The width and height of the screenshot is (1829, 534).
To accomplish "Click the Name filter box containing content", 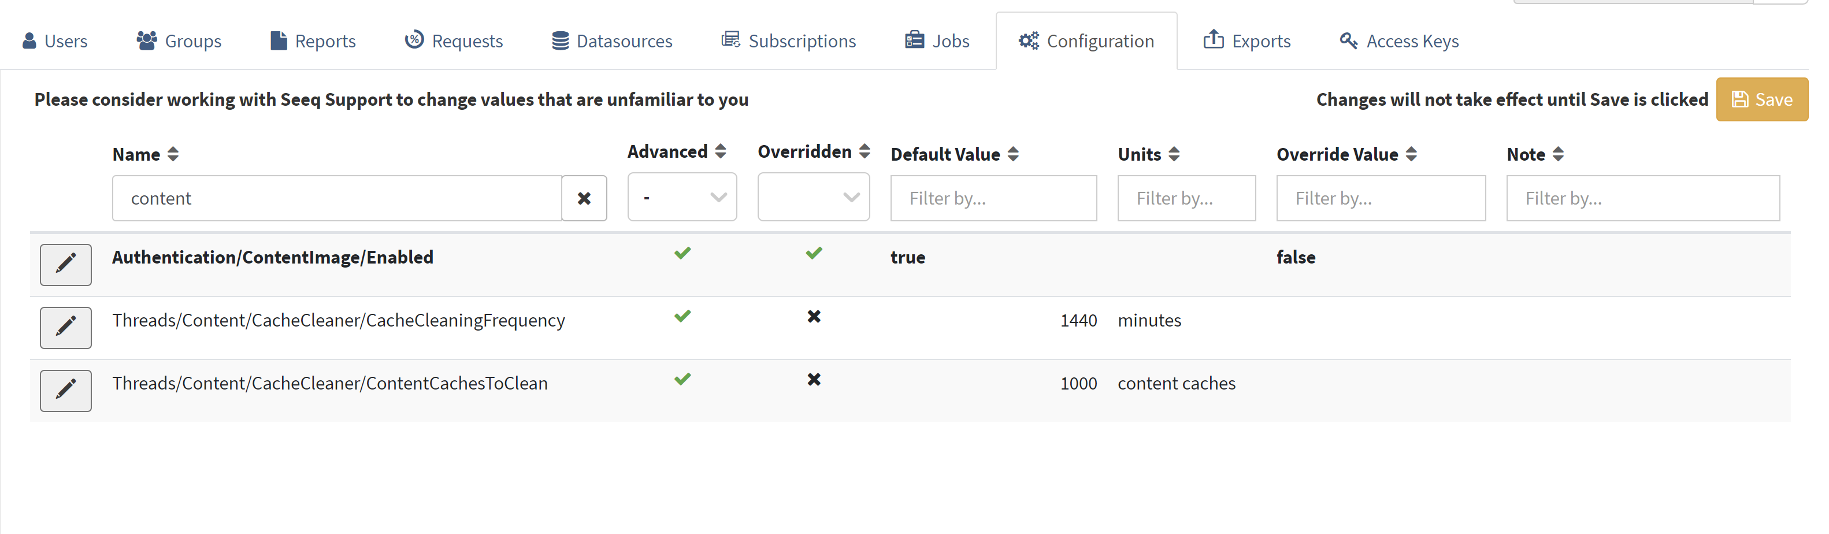I will pos(336,198).
